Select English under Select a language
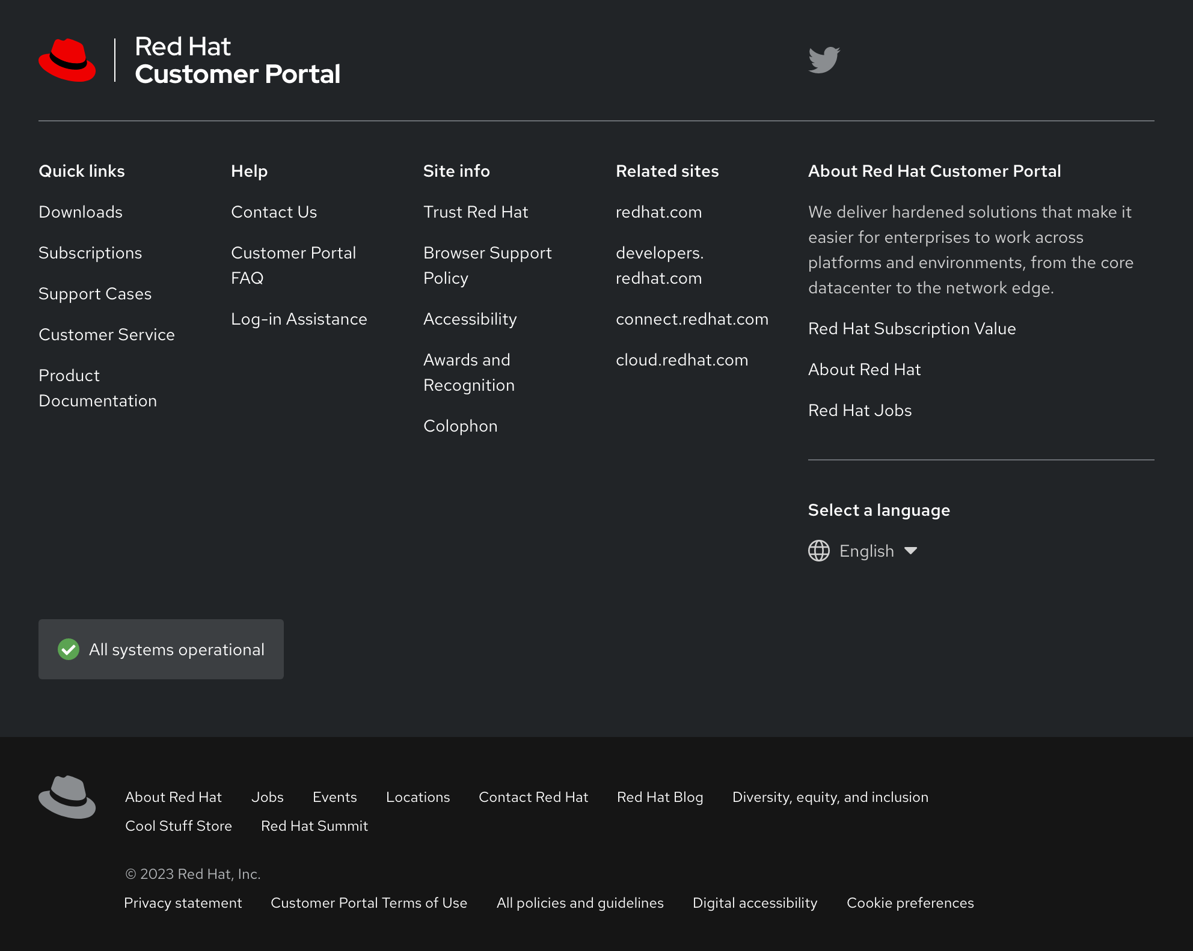Viewport: 1193px width, 951px height. click(x=866, y=551)
